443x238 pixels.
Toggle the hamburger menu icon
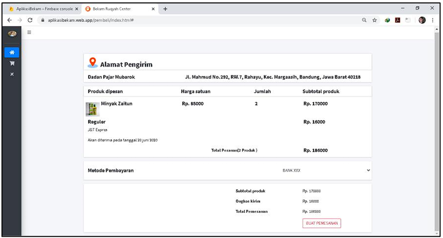[30, 32]
